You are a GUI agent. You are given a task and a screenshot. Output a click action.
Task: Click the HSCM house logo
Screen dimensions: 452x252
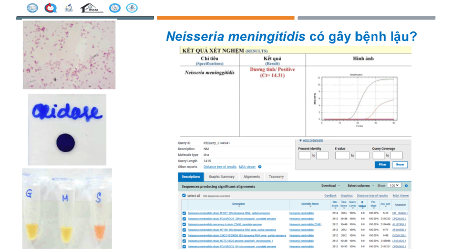[91, 8]
